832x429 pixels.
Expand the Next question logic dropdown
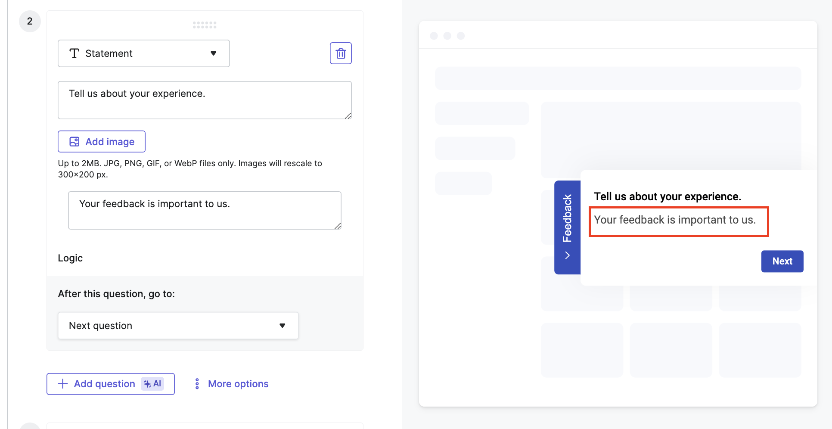pos(178,326)
